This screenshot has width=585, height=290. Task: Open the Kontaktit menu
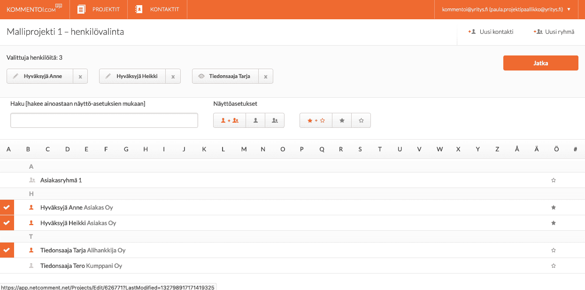157,9
